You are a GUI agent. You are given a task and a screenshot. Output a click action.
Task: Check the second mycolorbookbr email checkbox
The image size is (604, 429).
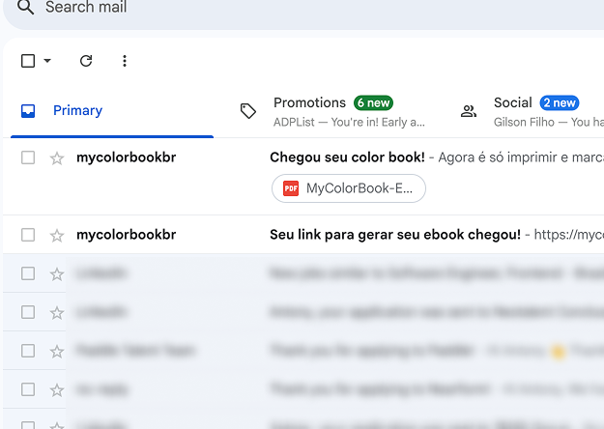(28, 235)
